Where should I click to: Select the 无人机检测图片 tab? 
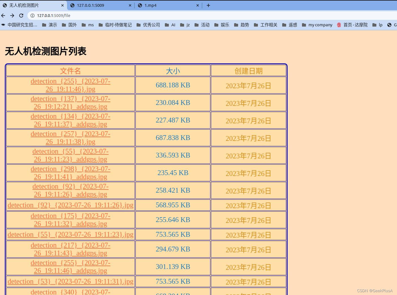point(33,5)
